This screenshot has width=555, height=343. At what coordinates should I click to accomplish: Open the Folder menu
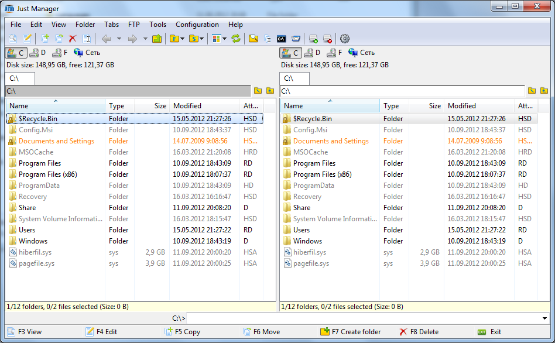click(x=85, y=25)
